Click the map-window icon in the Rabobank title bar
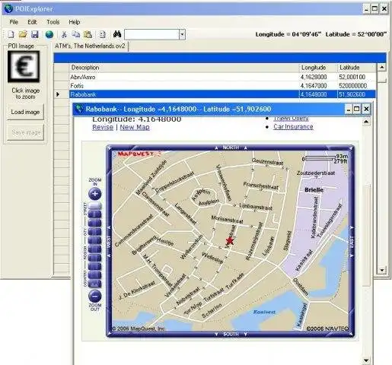Viewport: 392px width, 365px height. point(79,109)
